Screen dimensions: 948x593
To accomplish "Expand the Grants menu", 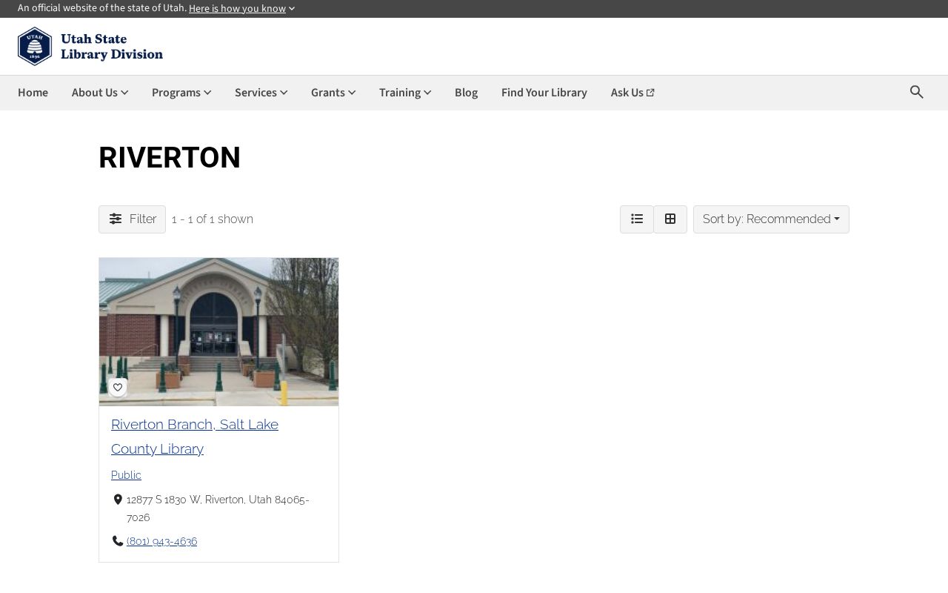I will coord(333,93).
